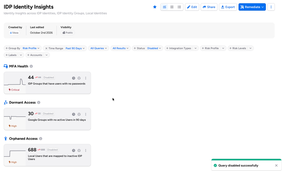282x171 pixels.
Task: Expand Risk Levels filter chevron
Action: (x=250, y=48)
